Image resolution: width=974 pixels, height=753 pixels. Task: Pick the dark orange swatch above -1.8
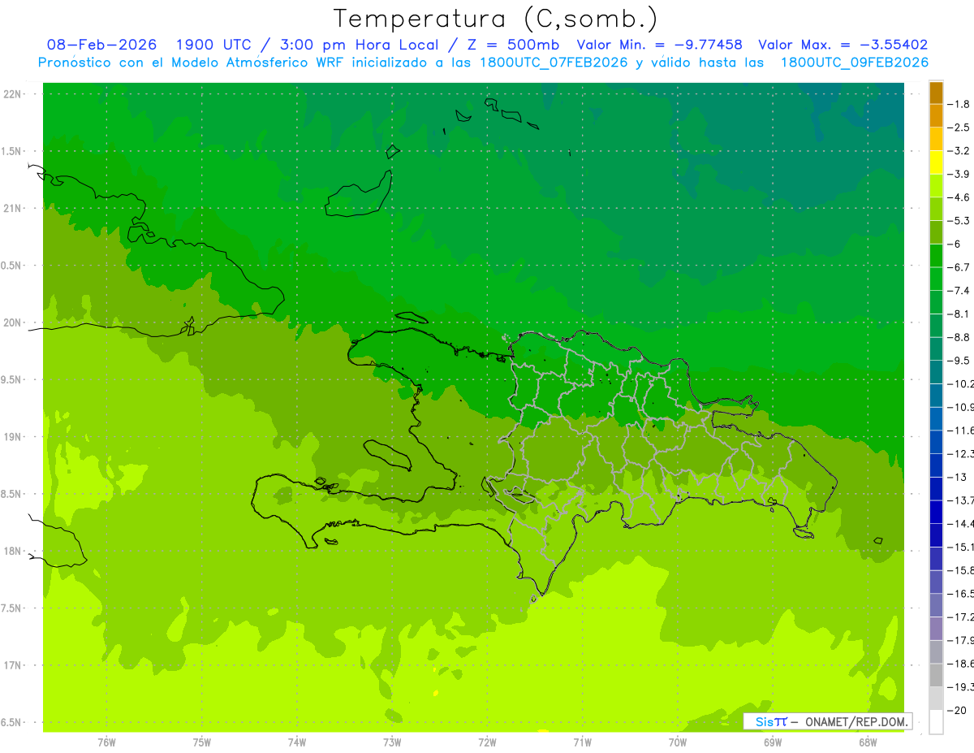point(936,93)
